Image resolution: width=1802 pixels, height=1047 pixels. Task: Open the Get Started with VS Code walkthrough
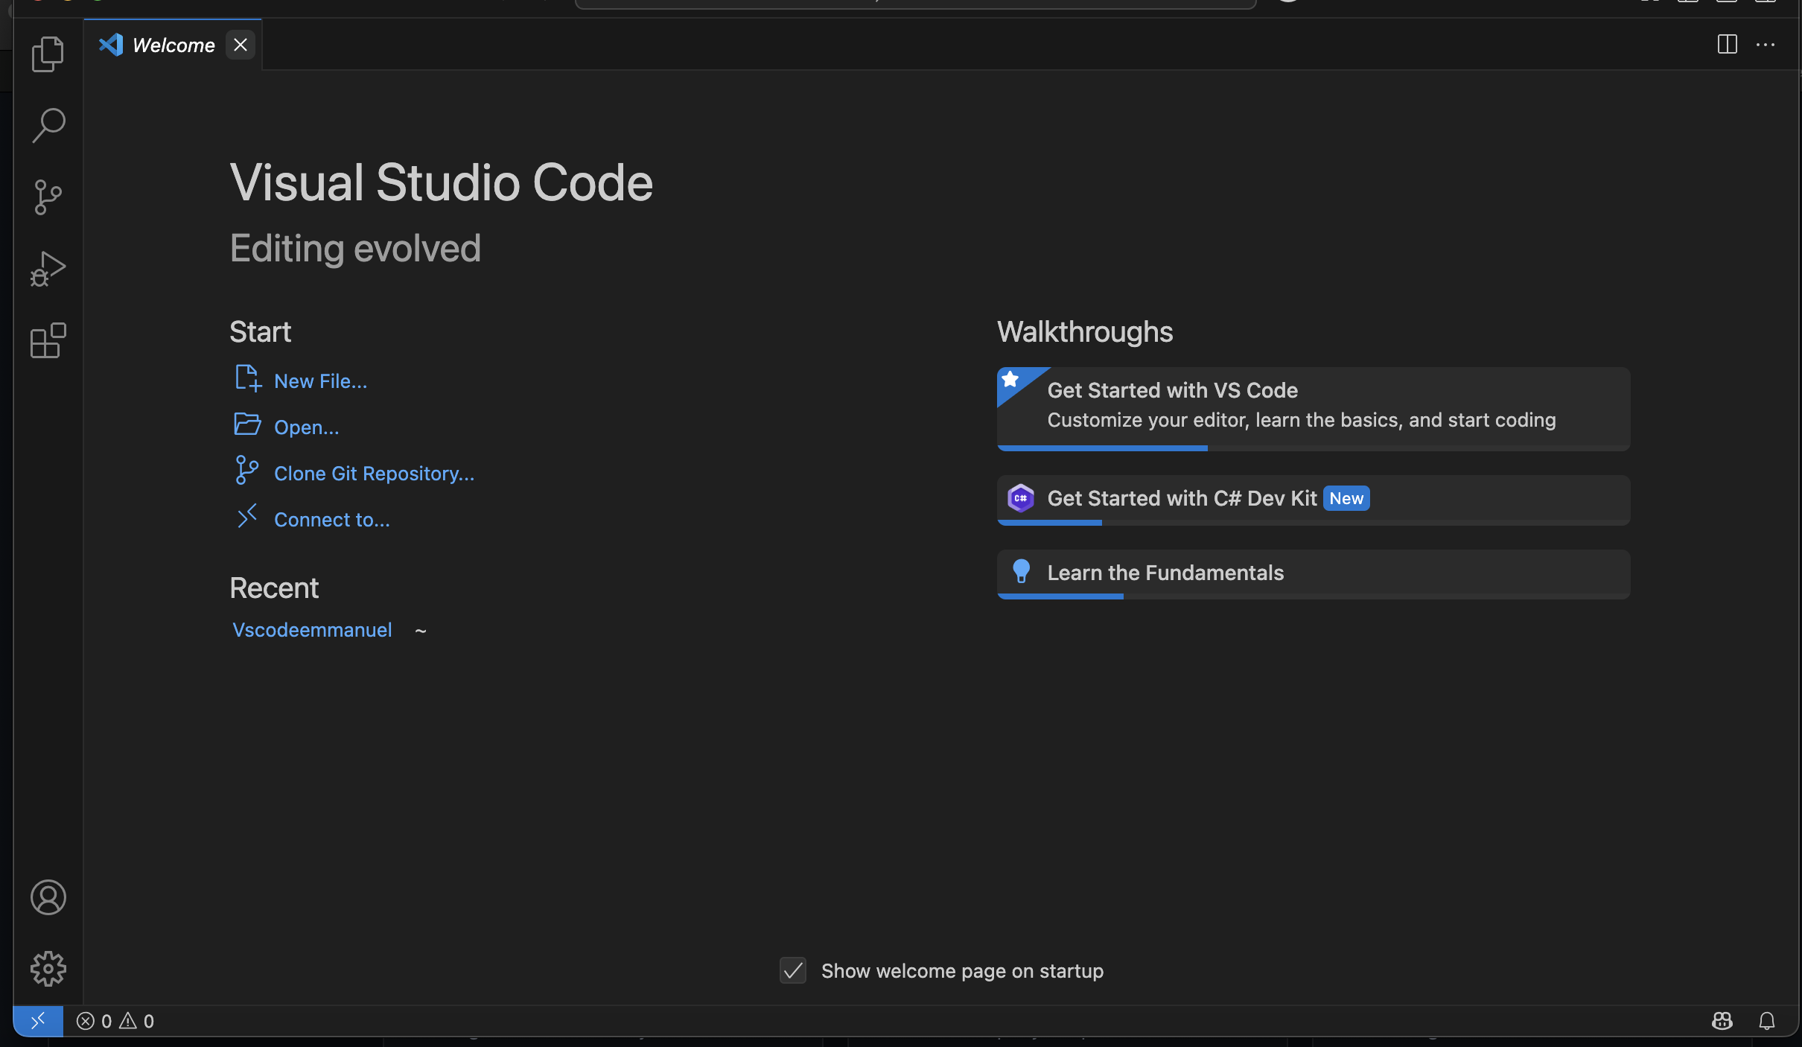(1314, 409)
